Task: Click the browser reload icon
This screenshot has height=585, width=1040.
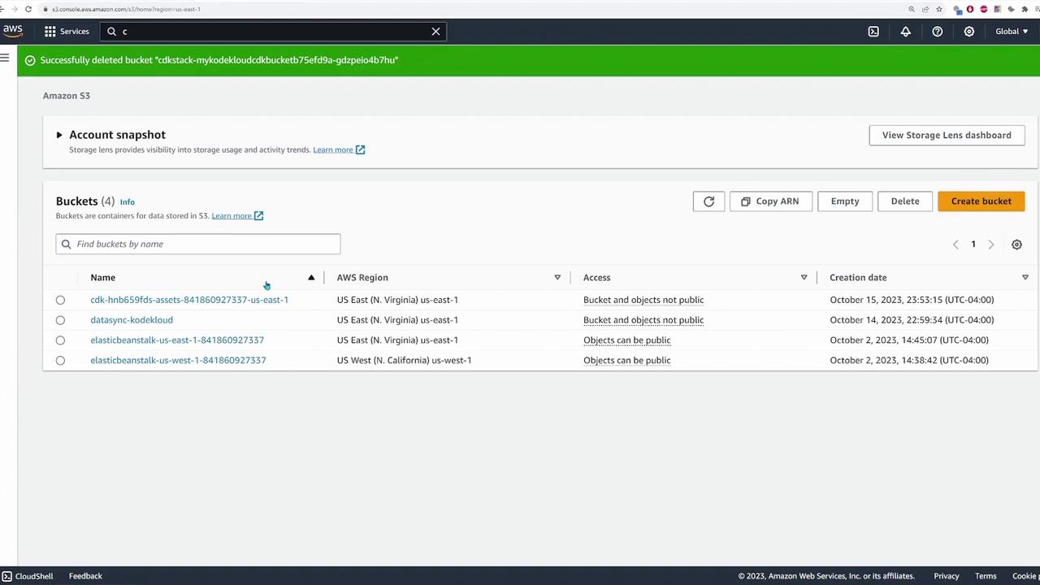Action: (x=28, y=9)
